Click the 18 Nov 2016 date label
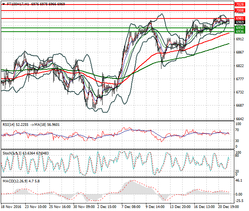This screenshot has width=249, height=211. click(11, 207)
